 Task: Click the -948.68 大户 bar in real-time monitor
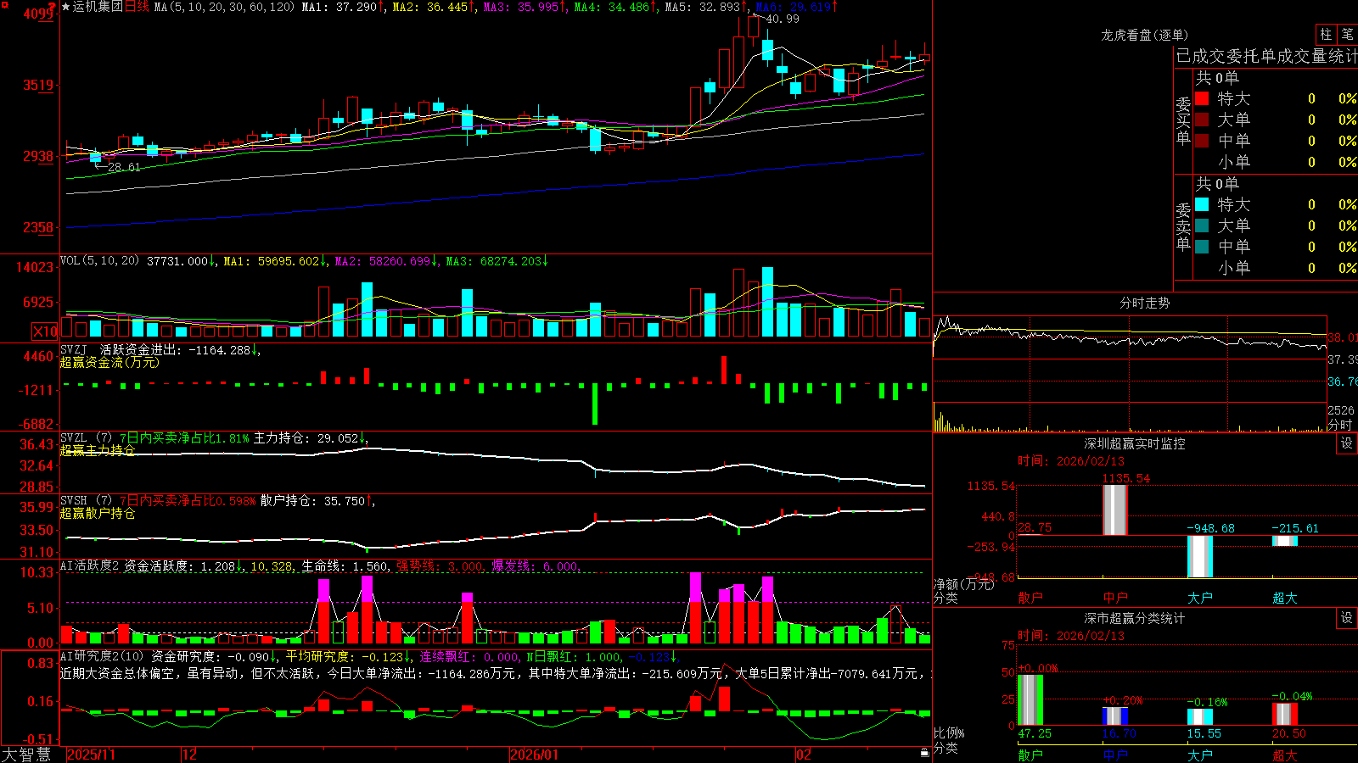click(1199, 557)
